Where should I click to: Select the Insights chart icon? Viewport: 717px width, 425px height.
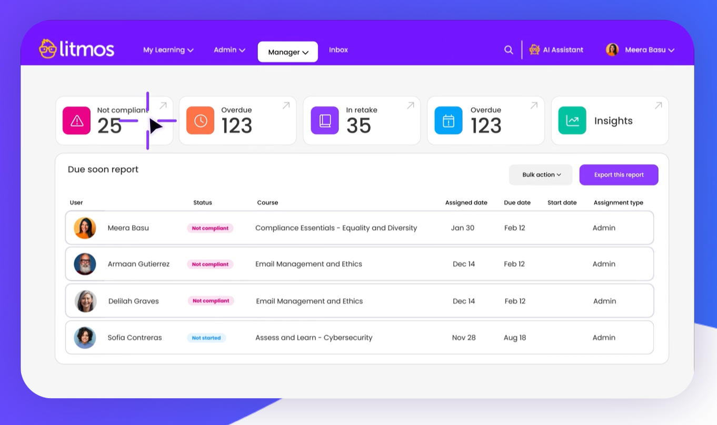tap(572, 120)
